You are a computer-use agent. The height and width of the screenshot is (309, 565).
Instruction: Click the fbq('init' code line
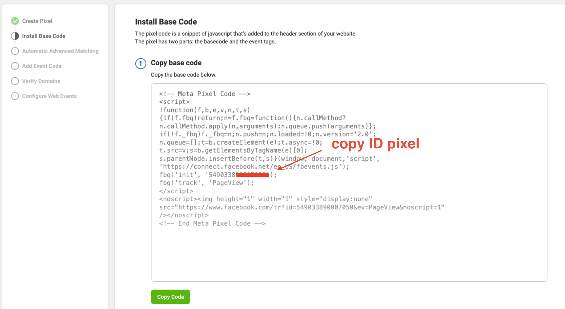point(218,175)
